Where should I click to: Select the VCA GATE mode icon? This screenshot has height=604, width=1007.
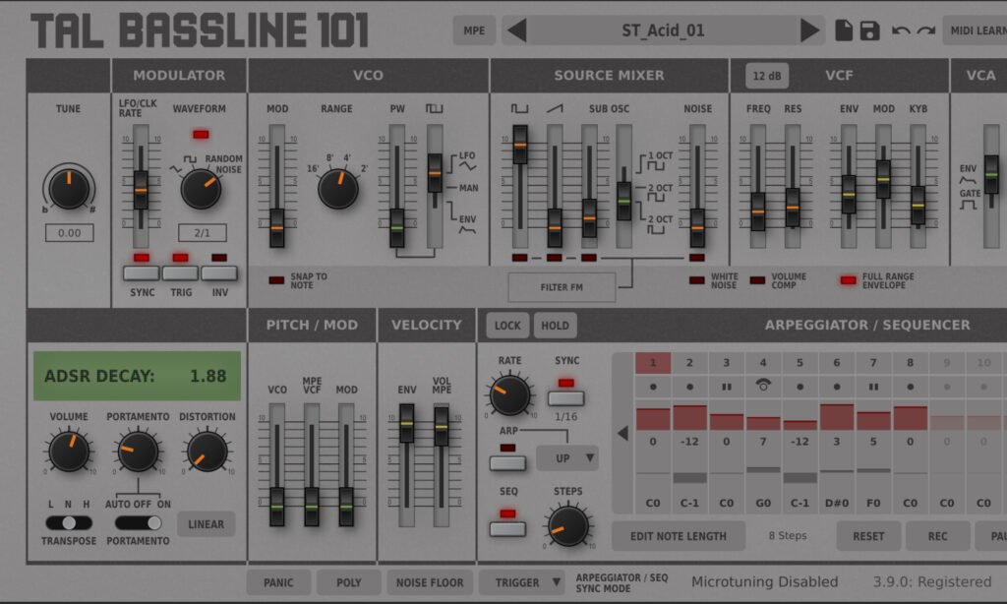pos(968,205)
